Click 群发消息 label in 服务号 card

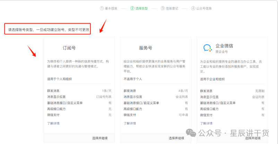click(x=130, y=91)
